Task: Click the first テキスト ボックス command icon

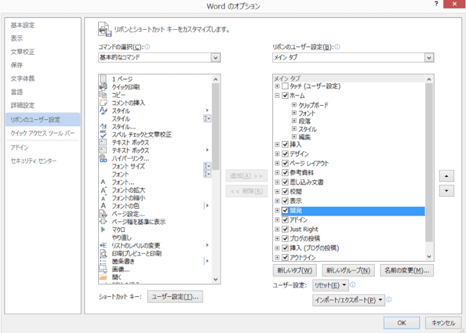Action: 103,142
